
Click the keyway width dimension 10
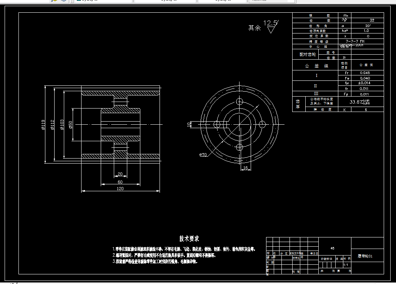coord(189,124)
